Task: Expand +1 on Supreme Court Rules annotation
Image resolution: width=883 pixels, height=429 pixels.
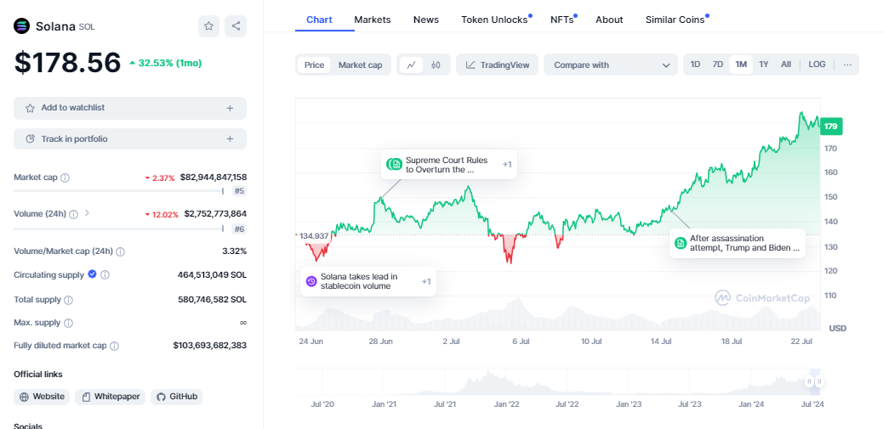Action: click(507, 164)
